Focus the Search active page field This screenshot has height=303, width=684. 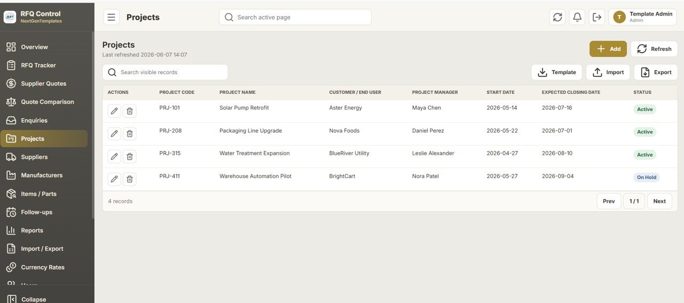(x=295, y=17)
